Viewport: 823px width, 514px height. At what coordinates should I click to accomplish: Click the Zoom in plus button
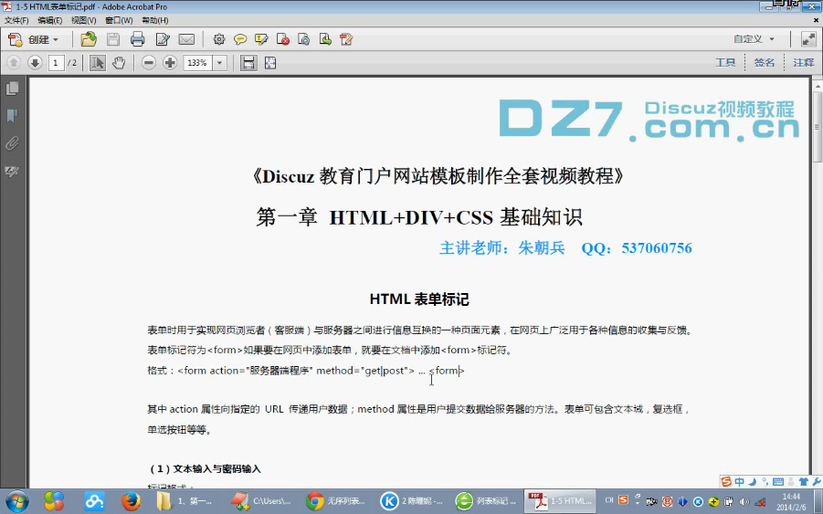coord(170,63)
